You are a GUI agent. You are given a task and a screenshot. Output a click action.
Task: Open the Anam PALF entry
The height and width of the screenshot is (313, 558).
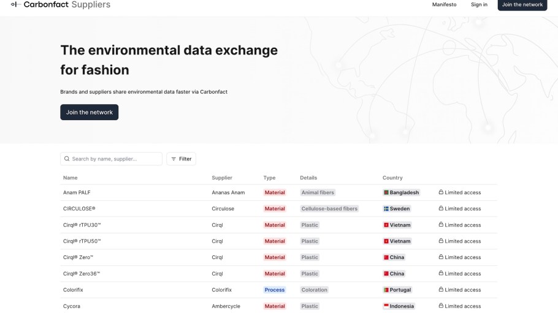77,192
